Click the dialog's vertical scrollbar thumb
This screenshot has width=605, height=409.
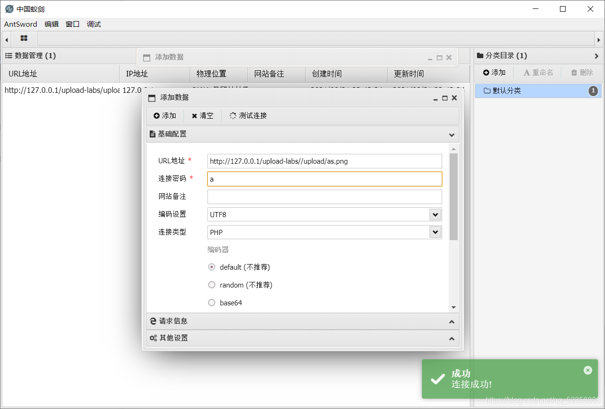click(x=453, y=197)
